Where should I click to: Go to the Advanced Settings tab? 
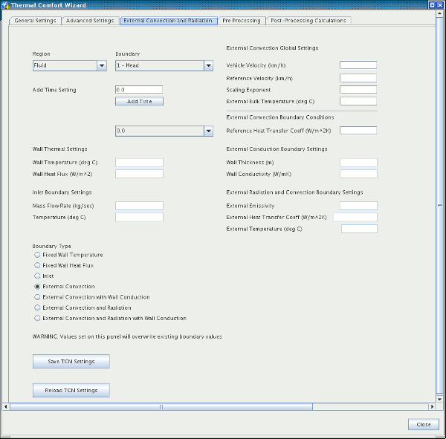click(x=90, y=21)
